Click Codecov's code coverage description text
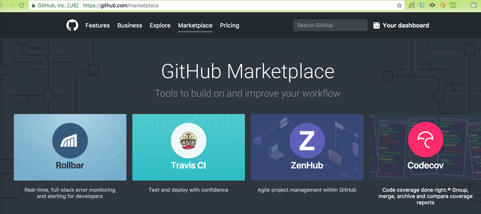Screen dimensions: 481x214 click(x=425, y=196)
